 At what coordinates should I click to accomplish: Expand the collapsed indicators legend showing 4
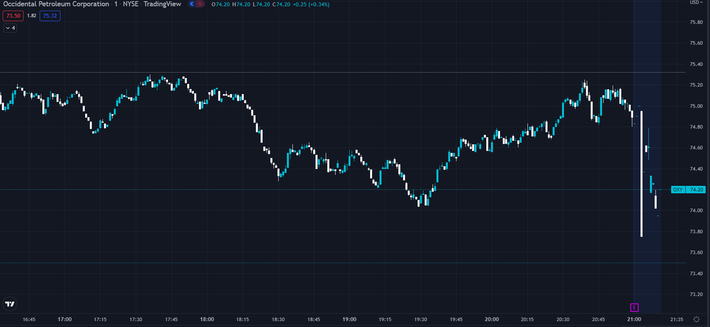click(x=10, y=27)
